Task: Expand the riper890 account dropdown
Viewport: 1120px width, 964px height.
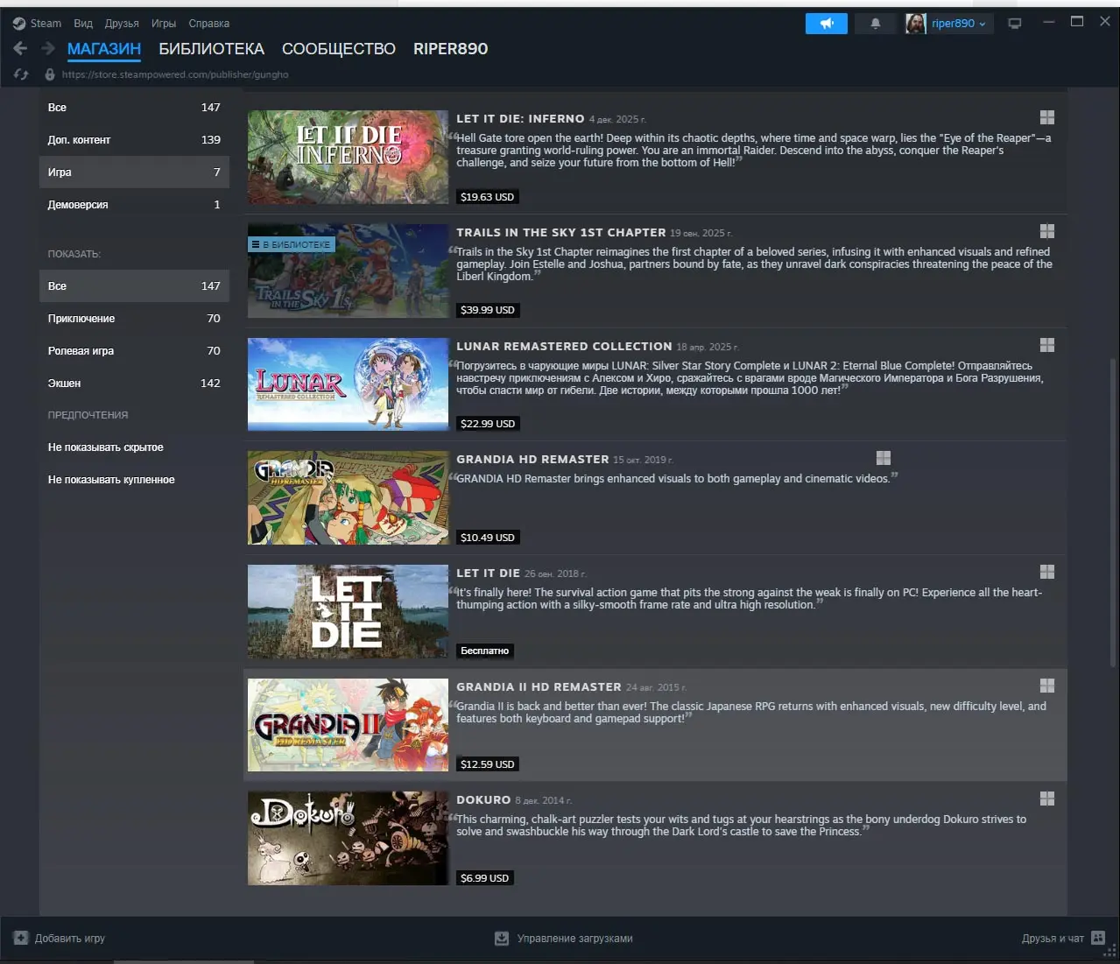Action: tap(958, 24)
